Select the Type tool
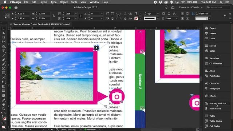The image size is (233, 131). click(x=4, y=51)
